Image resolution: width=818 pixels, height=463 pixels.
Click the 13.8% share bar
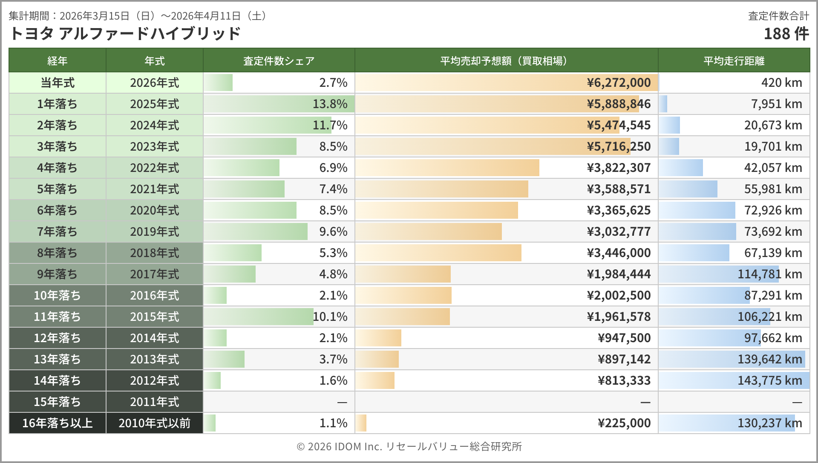click(279, 104)
